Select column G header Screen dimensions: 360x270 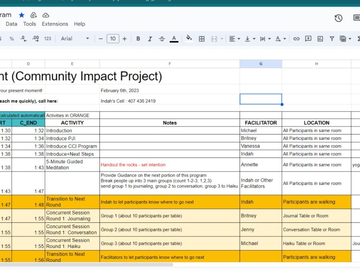[261, 64]
